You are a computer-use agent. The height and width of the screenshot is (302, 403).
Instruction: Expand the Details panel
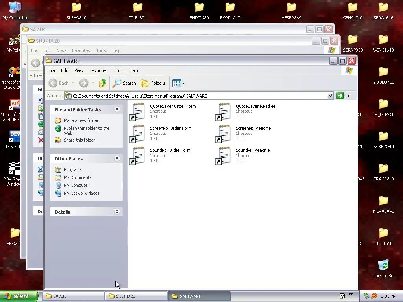coord(117,212)
